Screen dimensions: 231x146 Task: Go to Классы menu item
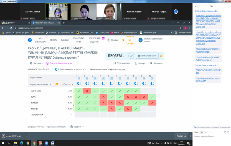[65, 40]
